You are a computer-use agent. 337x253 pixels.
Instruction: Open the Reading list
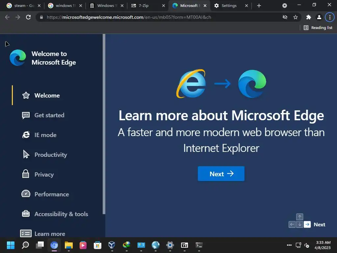tap(318, 28)
